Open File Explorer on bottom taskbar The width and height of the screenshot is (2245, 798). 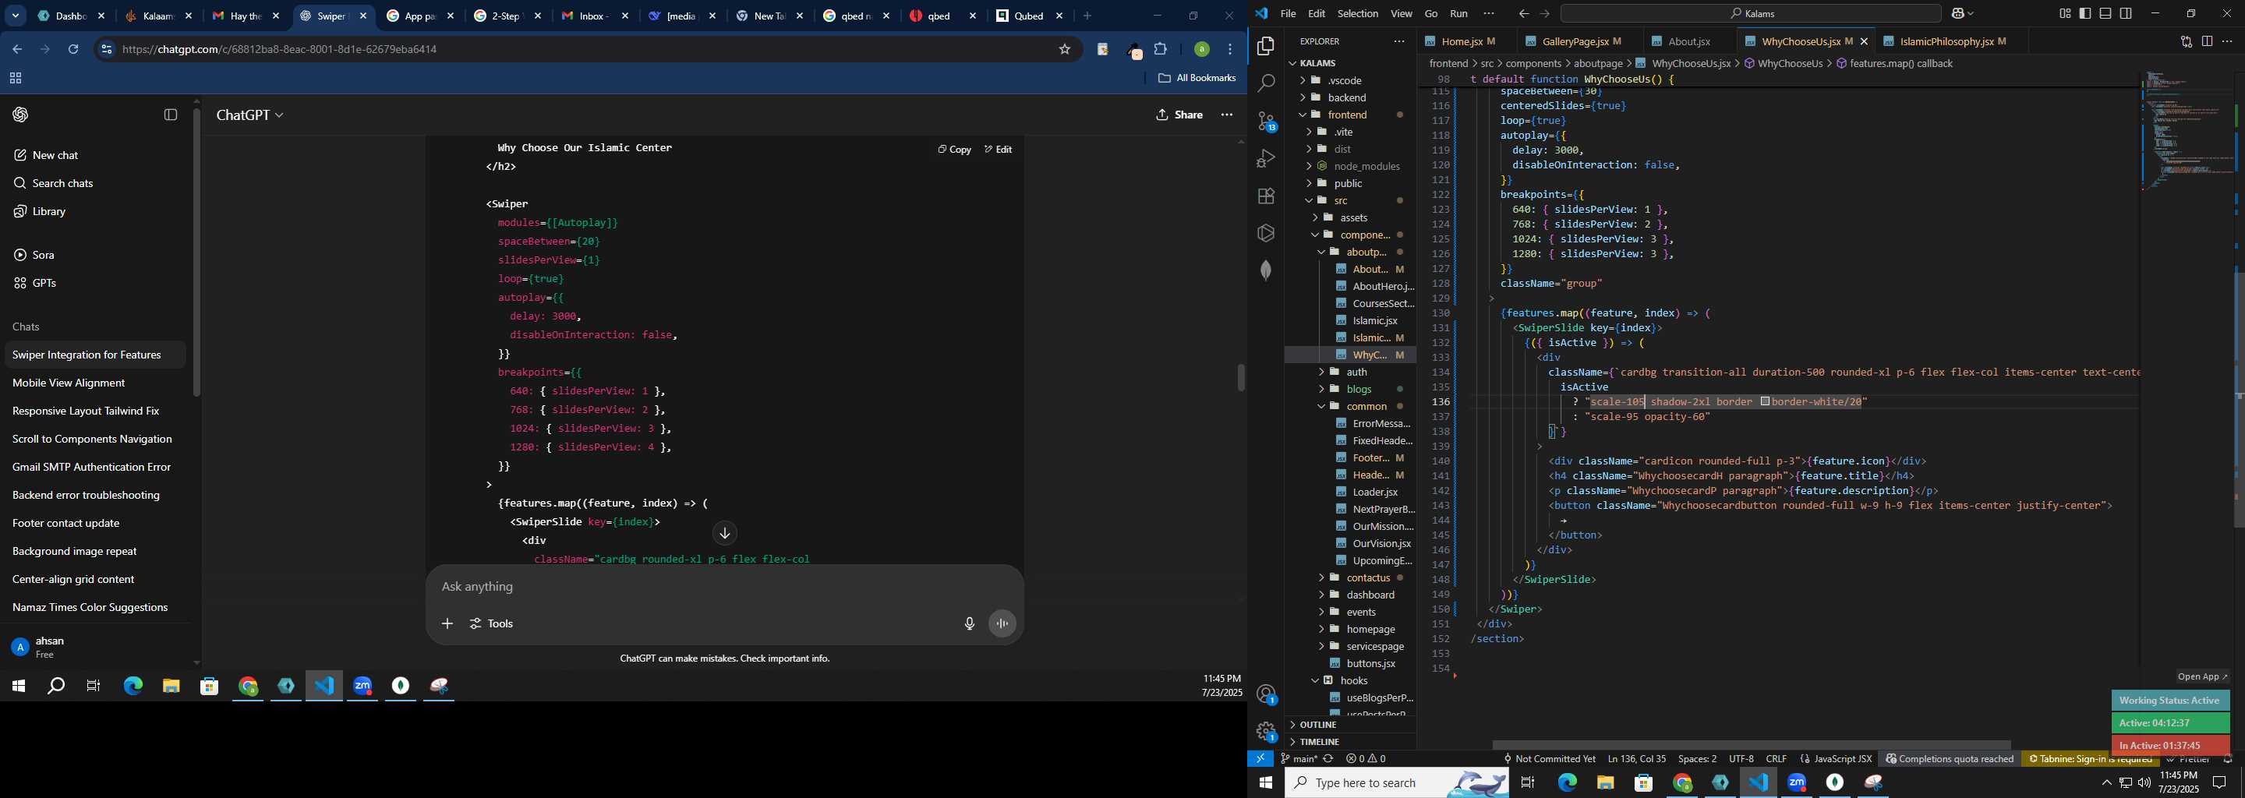[1605, 783]
